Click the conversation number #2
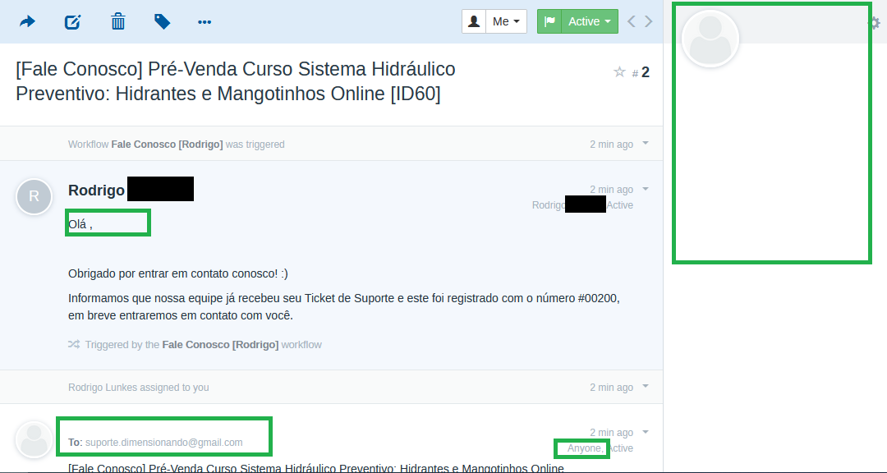Screen dimensions: 887x473 click(x=641, y=72)
